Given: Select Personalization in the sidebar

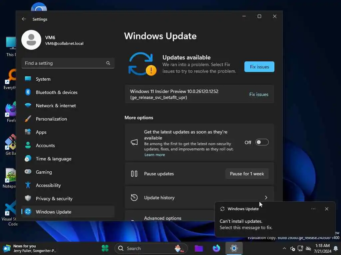Looking at the screenshot, I should tap(68, 119).
